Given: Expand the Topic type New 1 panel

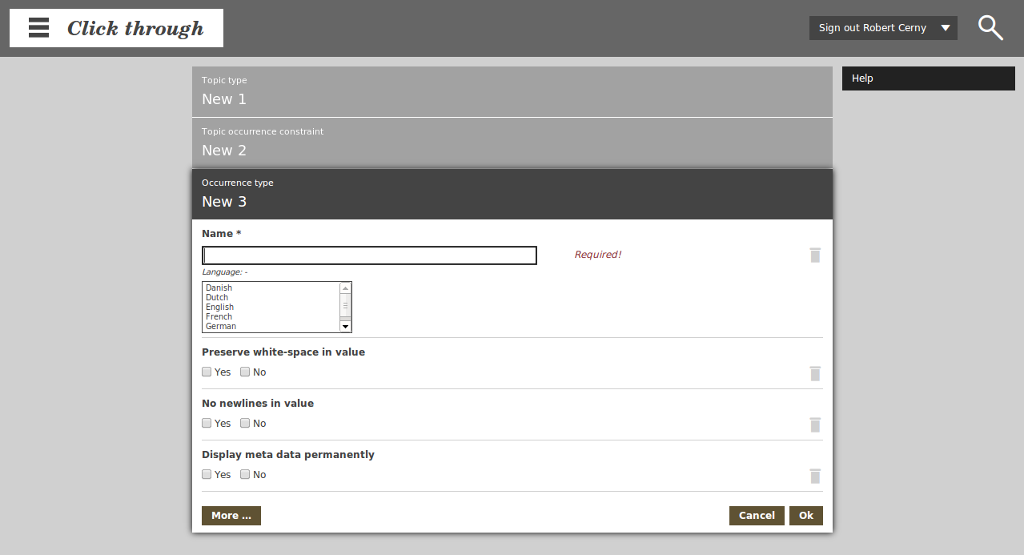Looking at the screenshot, I should 512,91.
